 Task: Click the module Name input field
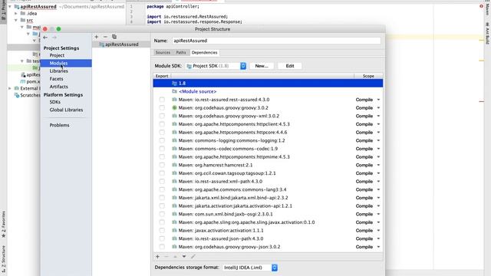[276, 41]
